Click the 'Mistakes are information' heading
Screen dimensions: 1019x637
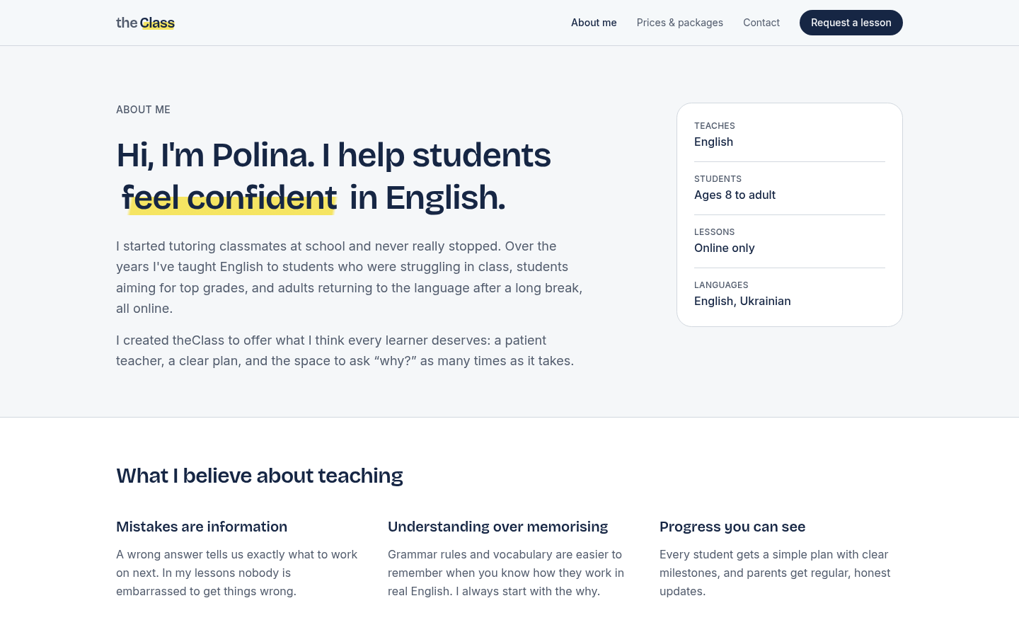point(202,527)
